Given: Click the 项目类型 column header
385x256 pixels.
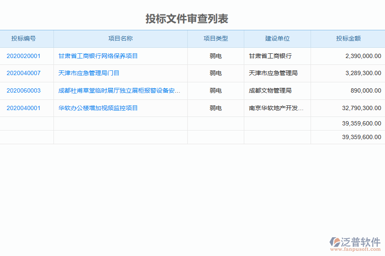Looking at the screenshot, I should 216,38.
